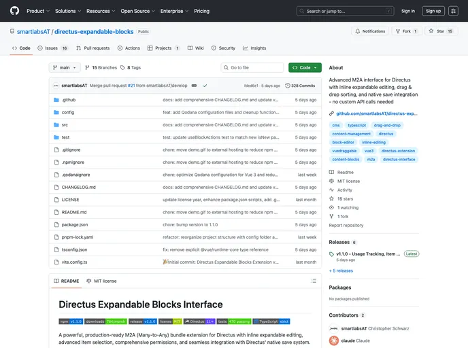This screenshot has height=348, width=468.
Task: Expand commit message ellipsis in latest commit
Action: (194, 86)
